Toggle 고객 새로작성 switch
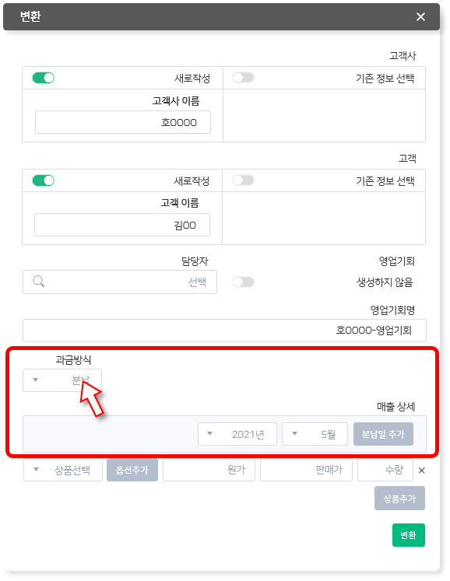The height and width of the screenshot is (581, 450). coord(44,180)
